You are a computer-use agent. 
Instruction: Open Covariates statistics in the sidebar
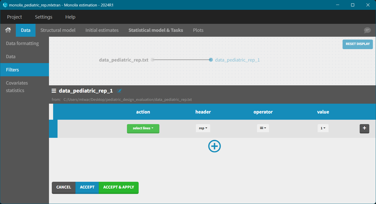click(17, 87)
